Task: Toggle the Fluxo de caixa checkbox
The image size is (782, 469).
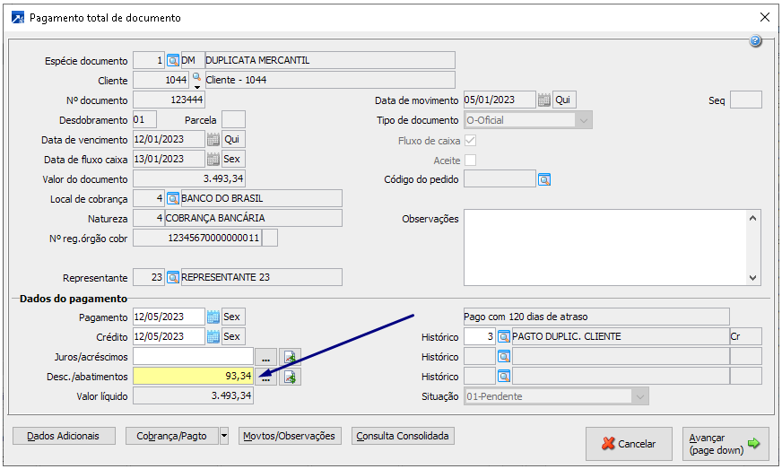Action: pyautogui.click(x=470, y=141)
